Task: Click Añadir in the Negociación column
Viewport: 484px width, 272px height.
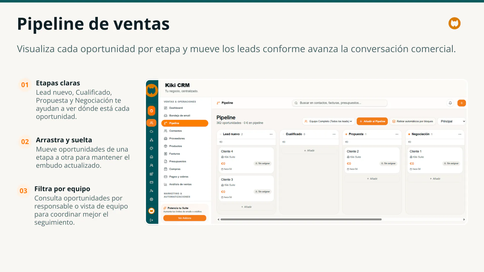Action: [435, 179]
